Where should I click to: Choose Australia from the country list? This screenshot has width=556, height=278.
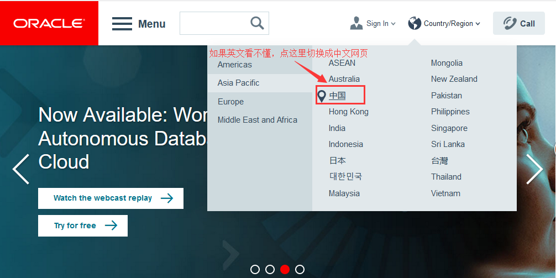[344, 79]
